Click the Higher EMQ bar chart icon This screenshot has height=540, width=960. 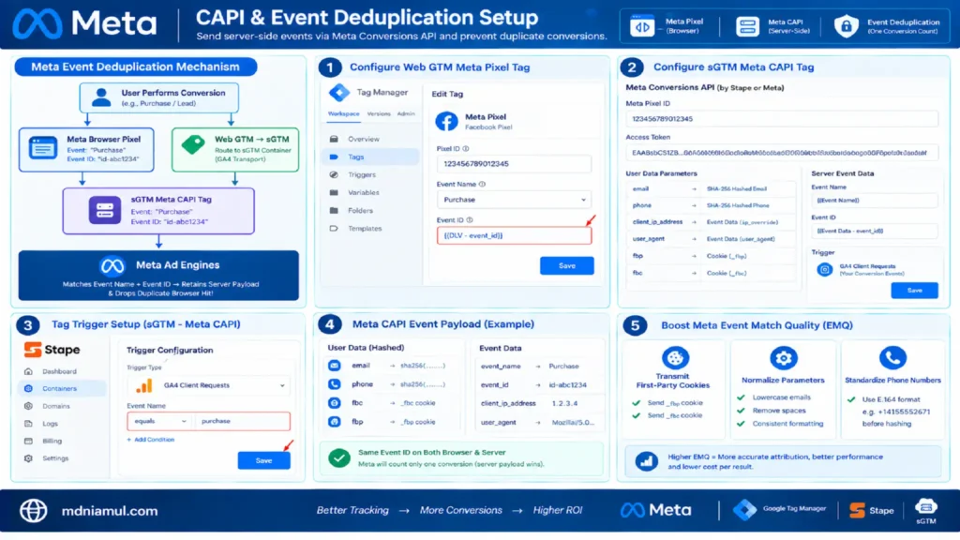(646, 461)
